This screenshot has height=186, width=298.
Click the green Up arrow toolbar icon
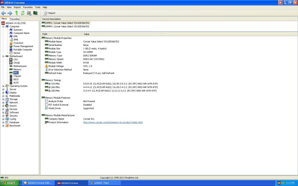17,13
